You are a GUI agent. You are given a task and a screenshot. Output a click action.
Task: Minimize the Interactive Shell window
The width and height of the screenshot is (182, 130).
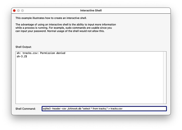18,11
